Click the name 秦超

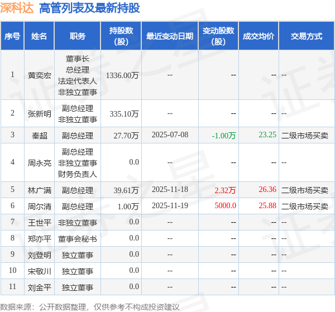40,136
